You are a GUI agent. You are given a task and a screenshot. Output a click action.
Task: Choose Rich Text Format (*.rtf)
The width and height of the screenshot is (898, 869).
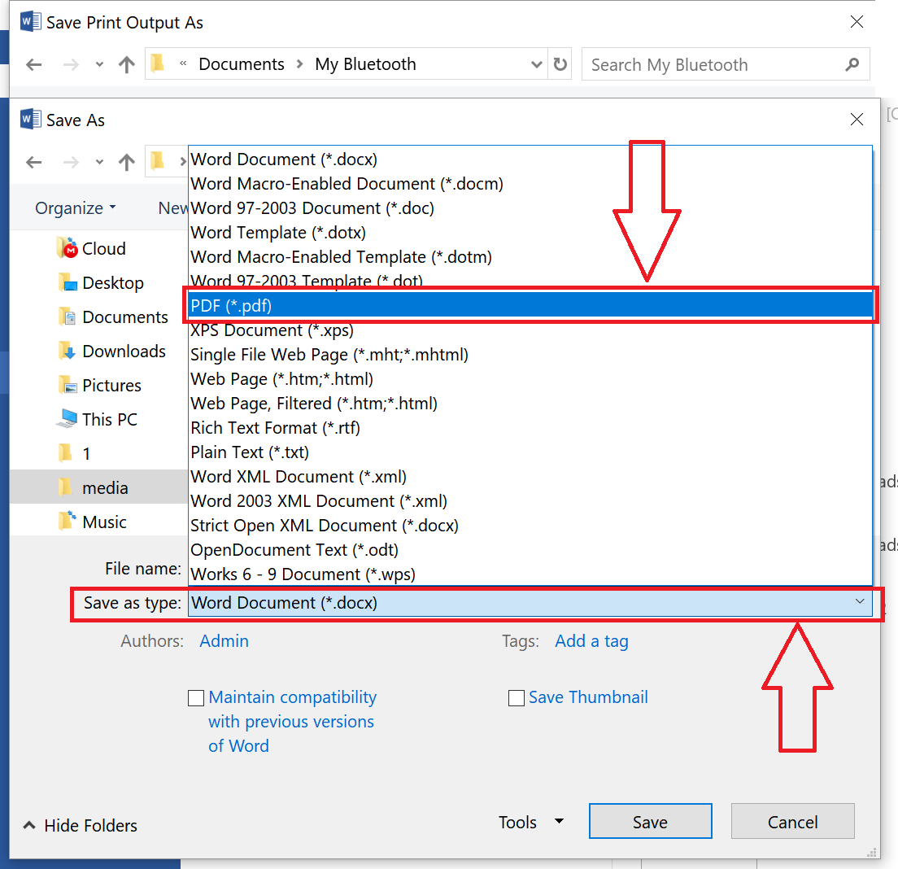point(530,428)
